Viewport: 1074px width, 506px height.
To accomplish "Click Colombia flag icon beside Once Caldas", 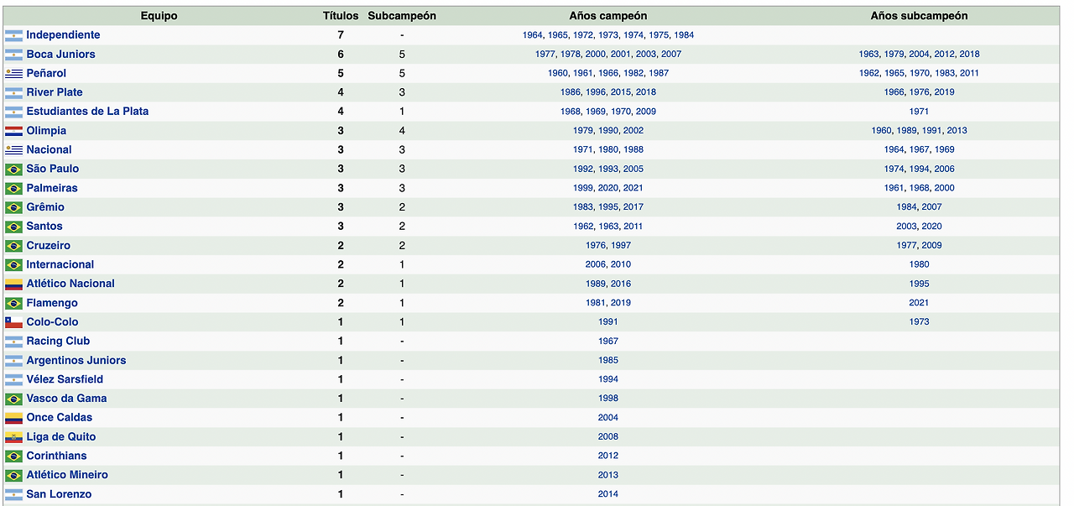I will pos(13,418).
